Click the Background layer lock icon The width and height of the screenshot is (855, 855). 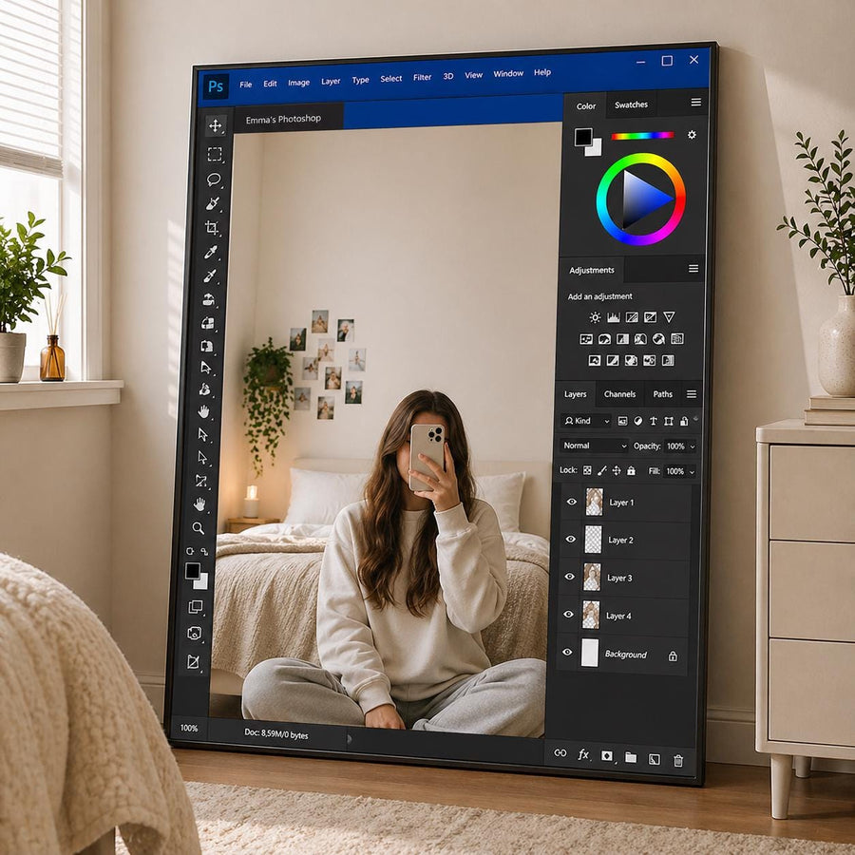673,655
